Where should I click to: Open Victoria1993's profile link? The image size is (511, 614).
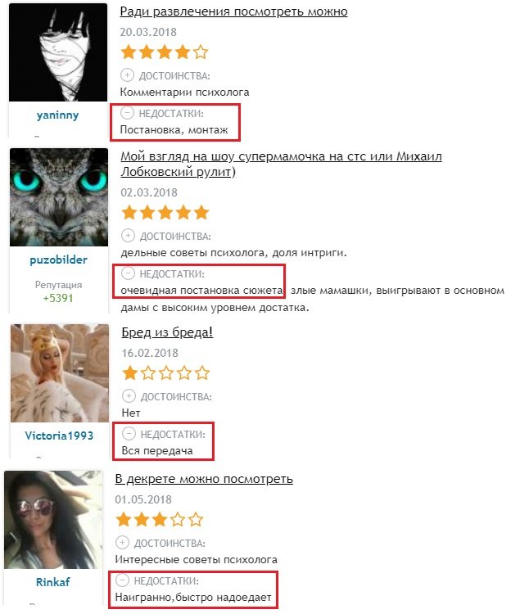pyautogui.click(x=59, y=436)
